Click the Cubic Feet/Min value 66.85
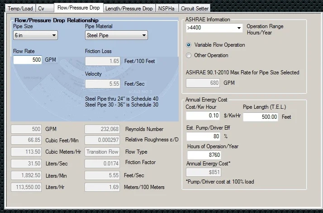Viewport: 323px width, 213px height. [x=26, y=140]
